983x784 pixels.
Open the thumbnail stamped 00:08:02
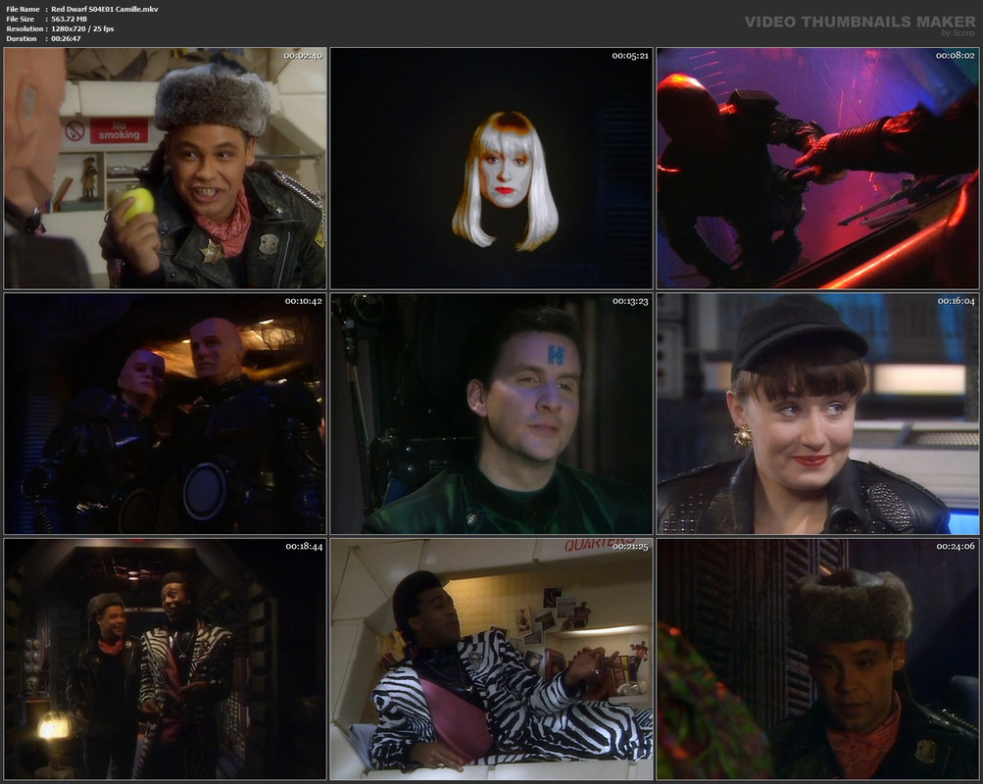point(817,168)
